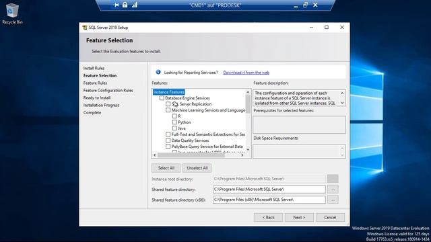Image resolution: width=431 pixels, height=242 pixels.
Task: Click Complete step in sidebar
Action: 92,112
